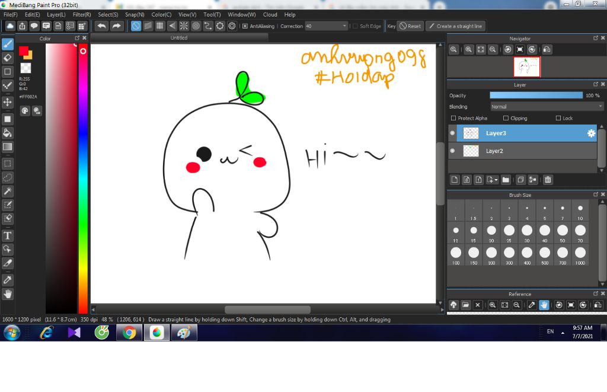Open the Cloud menu
The height and width of the screenshot is (392, 607).
click(270, 14)
